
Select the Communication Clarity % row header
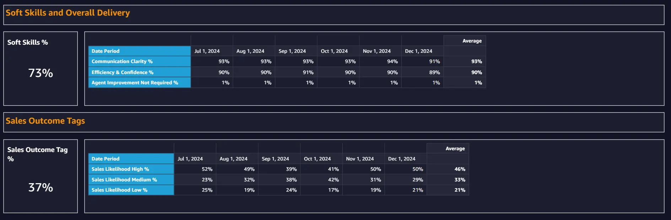click(140, 61)
